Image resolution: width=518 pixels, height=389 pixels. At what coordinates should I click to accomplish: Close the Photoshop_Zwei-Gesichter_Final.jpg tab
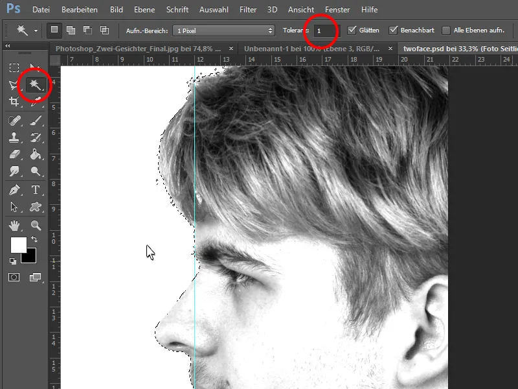231,48
